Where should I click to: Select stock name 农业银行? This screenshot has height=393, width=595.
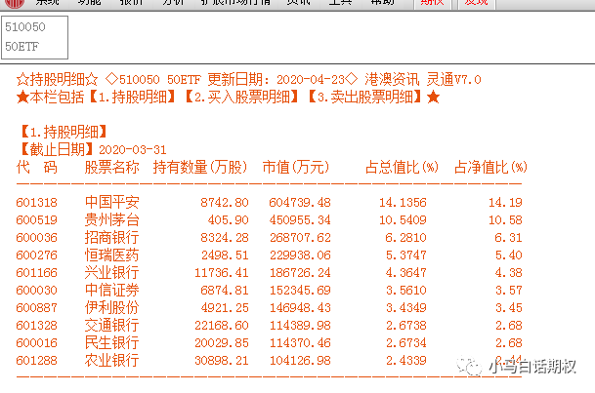point(112,360)
